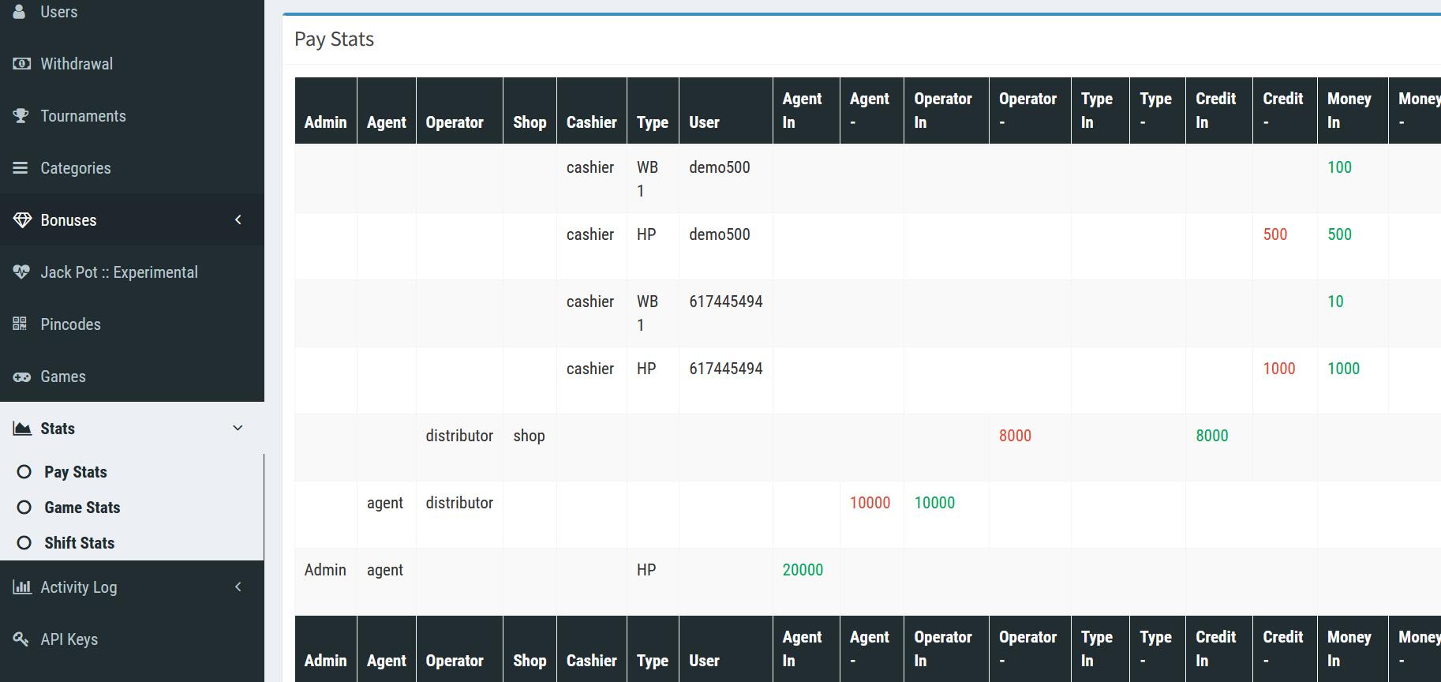Image resolution: width=1441 pixels, height=682 pixels.
Task: Click the circle icon beside Pay Stats
Action: (24, 472)
